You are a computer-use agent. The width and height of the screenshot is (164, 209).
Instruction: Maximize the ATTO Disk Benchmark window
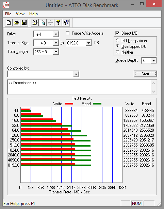click(142, 4)
